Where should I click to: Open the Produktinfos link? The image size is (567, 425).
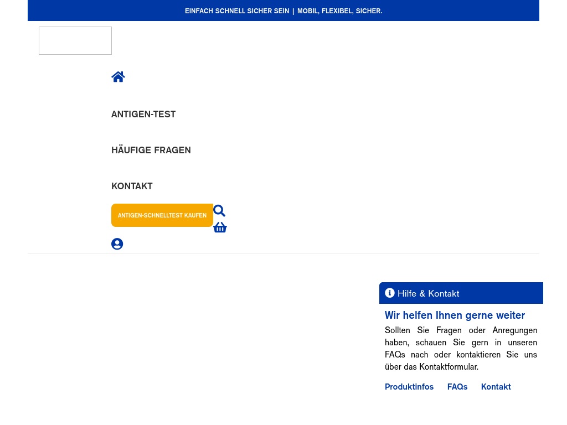(x=409, y=387)
